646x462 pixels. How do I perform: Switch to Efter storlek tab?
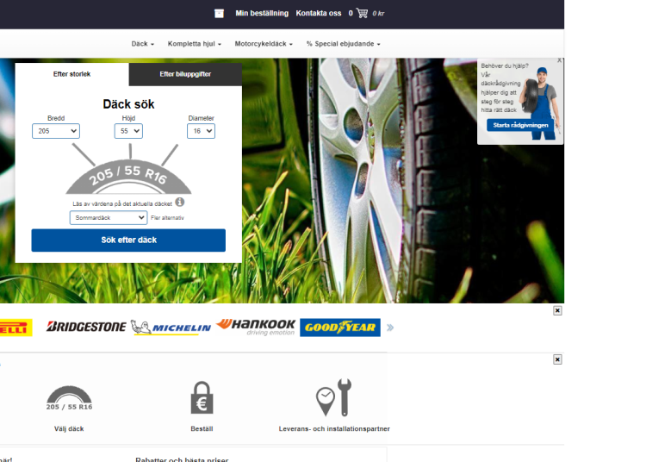tap(71, 74)
